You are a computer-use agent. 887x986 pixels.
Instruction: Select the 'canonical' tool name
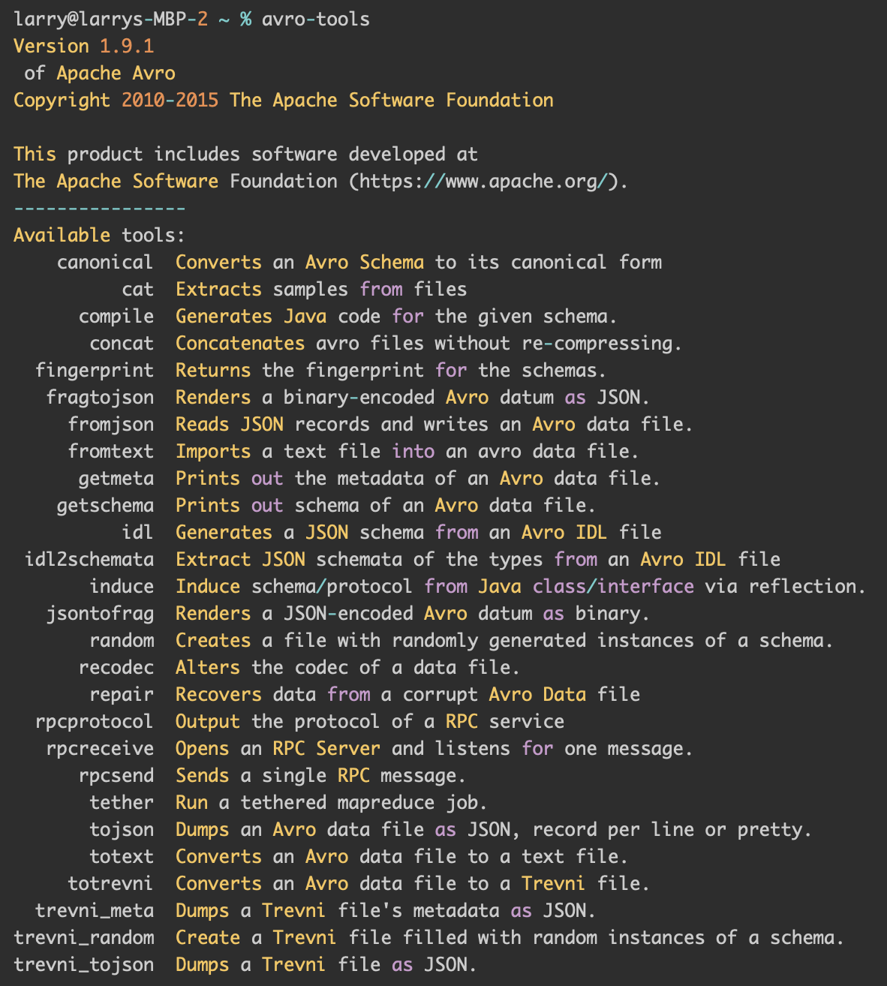point(105,262)
